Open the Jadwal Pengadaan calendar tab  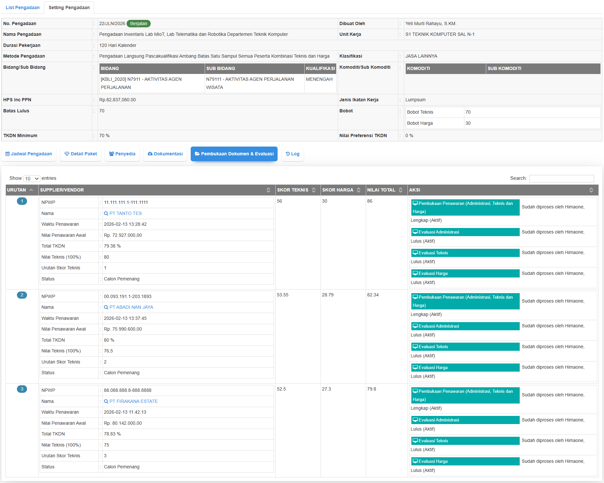[x=29, y=154]
